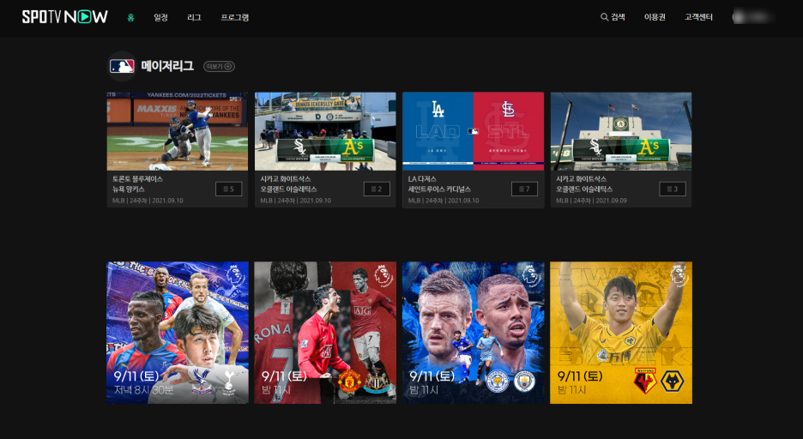Open White Sox vs Athletics 09.09 thumbnail
Image resolution: width=803 pixels, height=439 pixels.
pos(621,131)
